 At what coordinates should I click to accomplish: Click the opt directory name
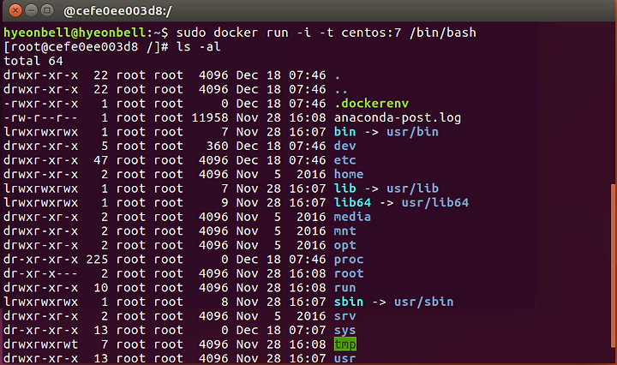point(345,245)
